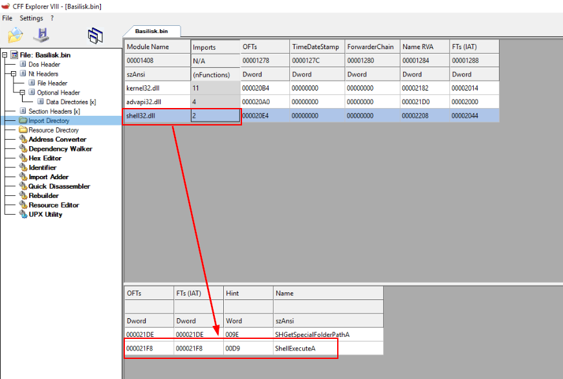
Task: Open the Resource Editor tool
Action: [x=54, y=205]
